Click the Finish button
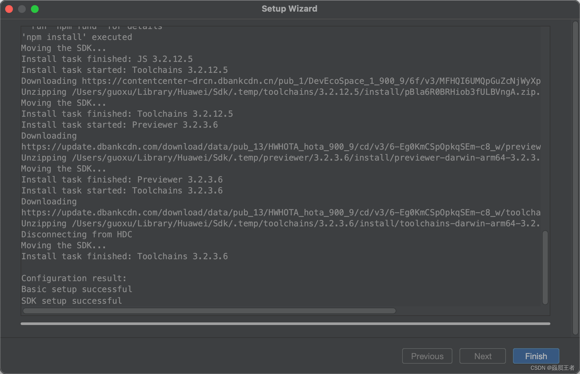580x374 pixels. click(x=536, y=356)
